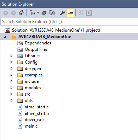The height and width of the screenshot is (140, 138).
Task: Expand the utils folder
Action: (11, 101)
